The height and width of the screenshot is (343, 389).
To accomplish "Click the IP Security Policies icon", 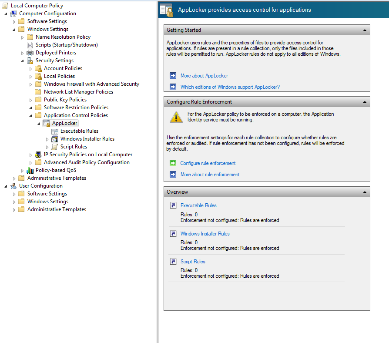I will point(38,155).
